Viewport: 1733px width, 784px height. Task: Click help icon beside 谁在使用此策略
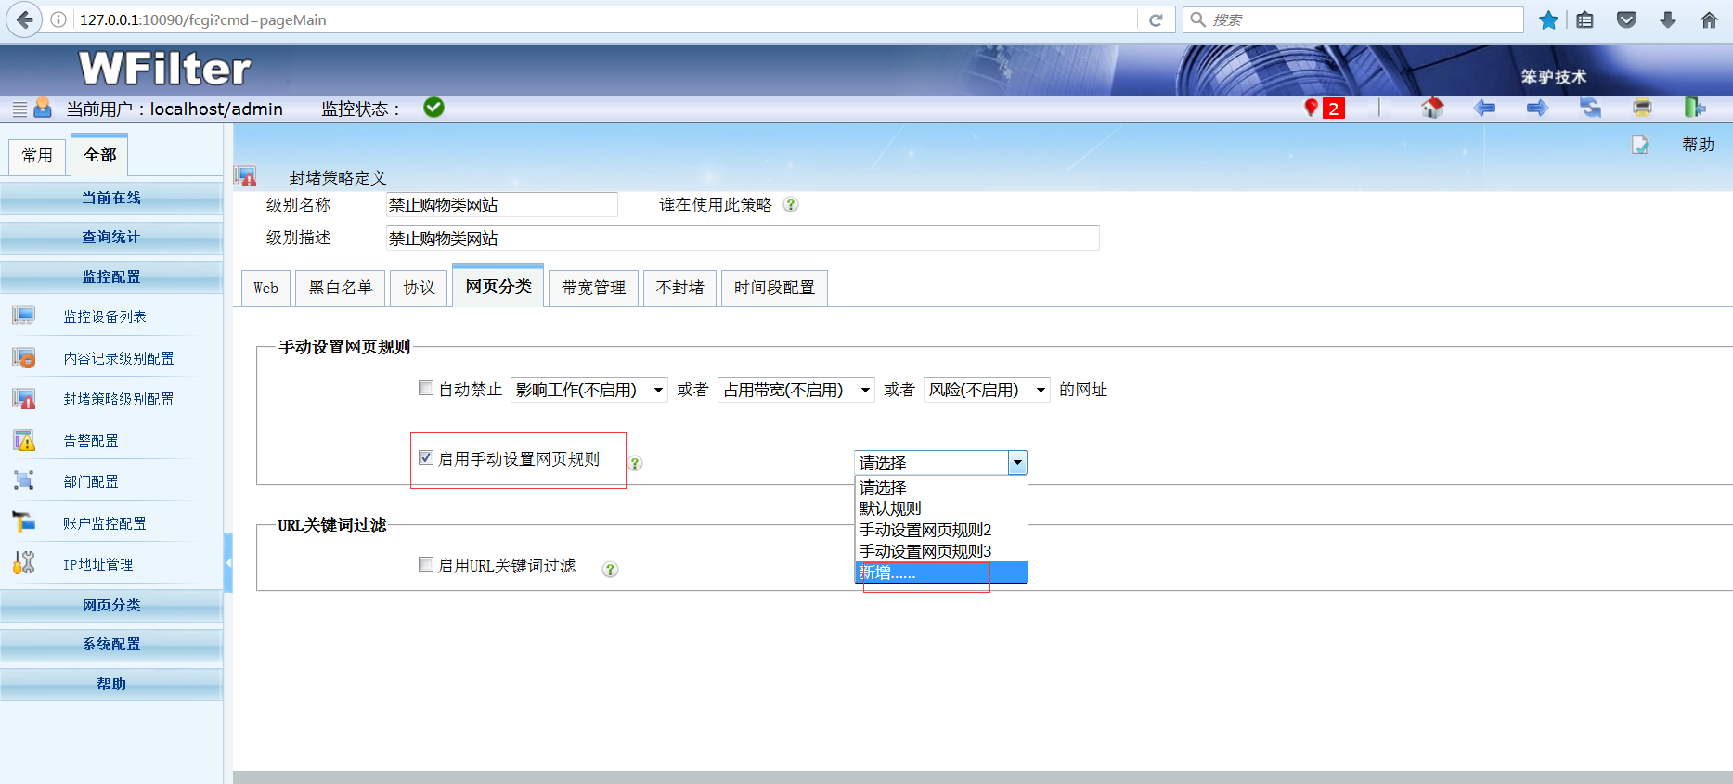[x=790, y=205]
